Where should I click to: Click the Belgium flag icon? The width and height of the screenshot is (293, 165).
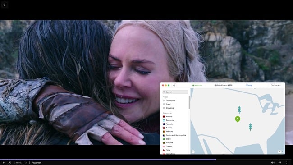click(x=164, y=132)
